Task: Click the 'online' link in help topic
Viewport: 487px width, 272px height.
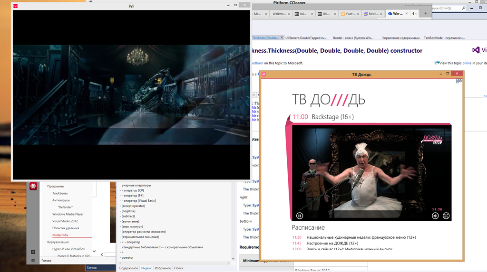Action: tap(467, 63)
